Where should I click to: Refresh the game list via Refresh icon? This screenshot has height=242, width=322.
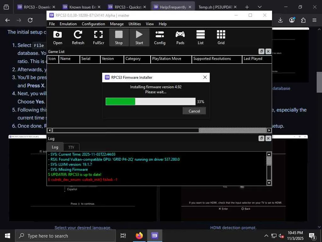78,37
